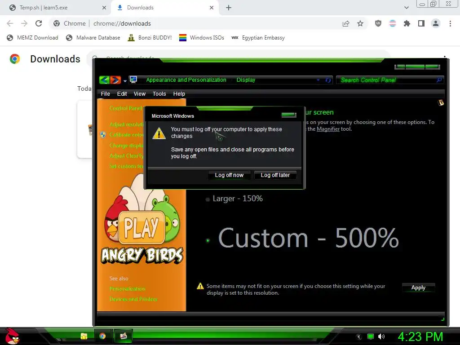460x345 pixels.
Task: Close the Microsoft Windows dialog
Action: pyautogui.click(x=289, y=115)
